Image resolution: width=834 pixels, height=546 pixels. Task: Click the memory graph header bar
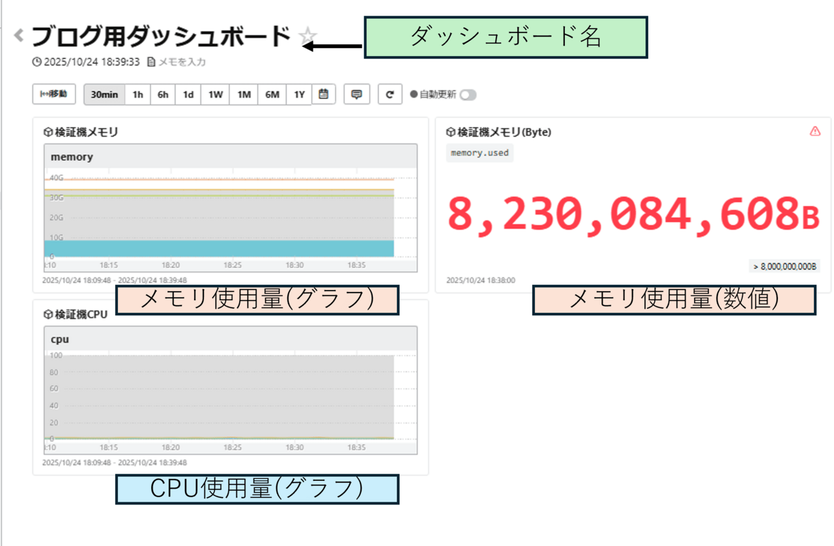click(231, 156)
